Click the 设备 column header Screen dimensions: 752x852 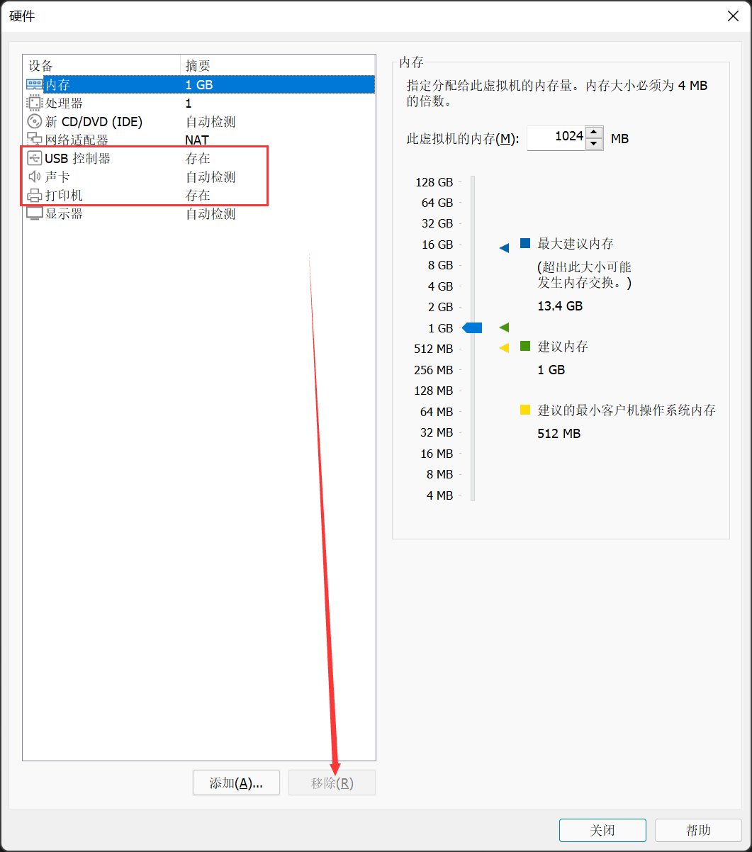[x=101, y=65]
